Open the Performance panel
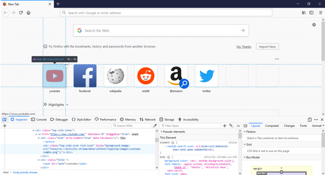This screenshot has height=175, width=325. point(105,120)
